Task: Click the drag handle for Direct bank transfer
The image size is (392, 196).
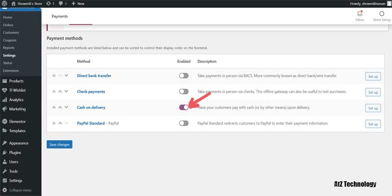Action: click(x=54, y=76)
